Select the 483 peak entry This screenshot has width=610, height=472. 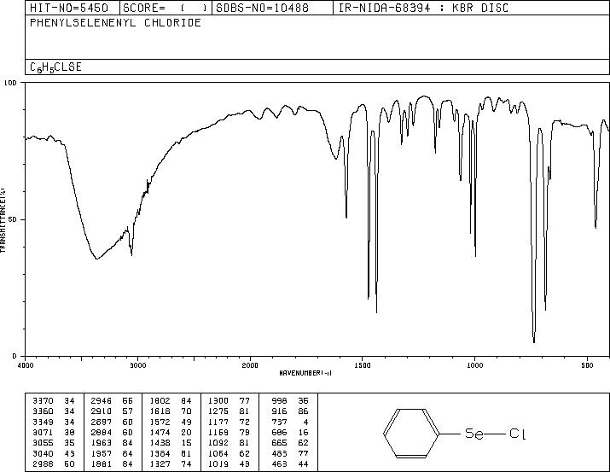[279, 454]
